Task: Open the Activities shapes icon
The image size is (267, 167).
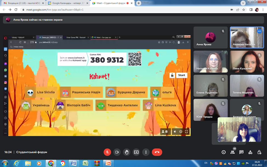Action: tap(250, 152)
